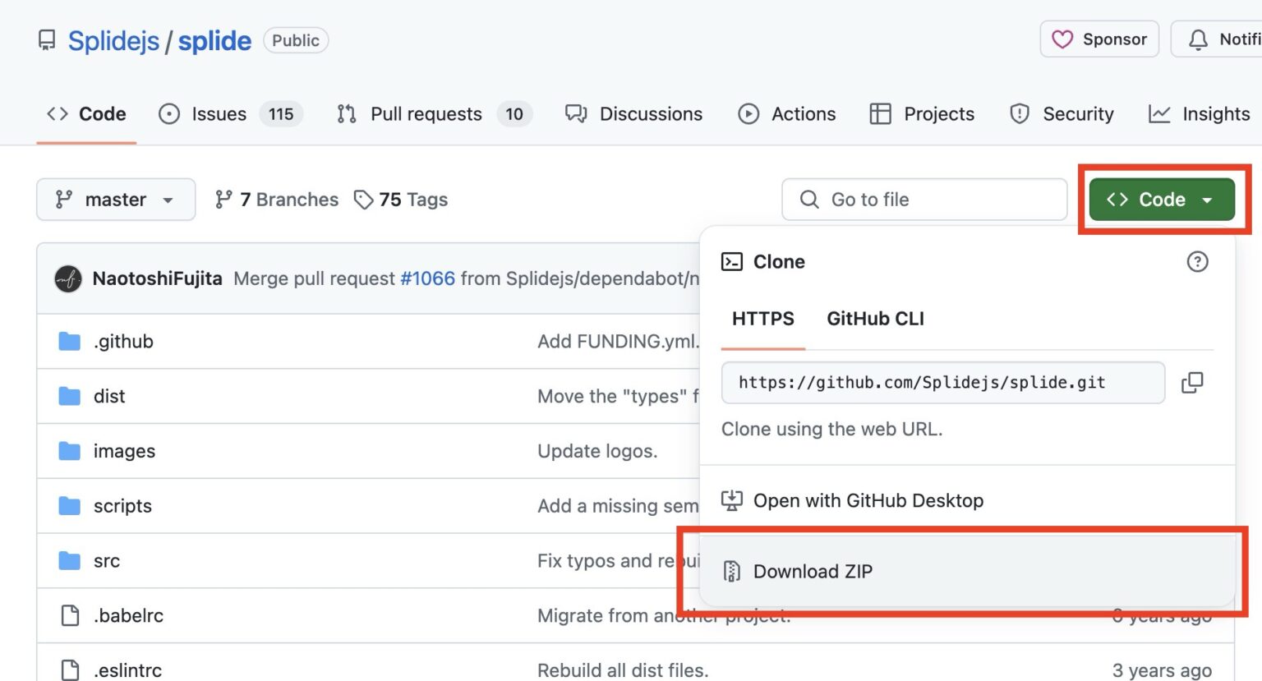Select Download ZIP option
1262x681 pixels.
[813, 572]
